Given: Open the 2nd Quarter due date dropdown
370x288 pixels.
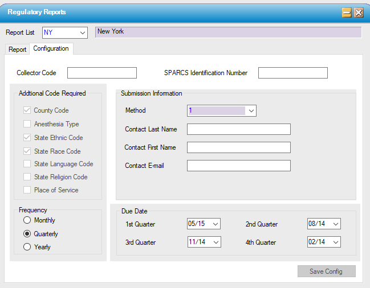Looking at the screenshot, I should (x=335, y=224).
